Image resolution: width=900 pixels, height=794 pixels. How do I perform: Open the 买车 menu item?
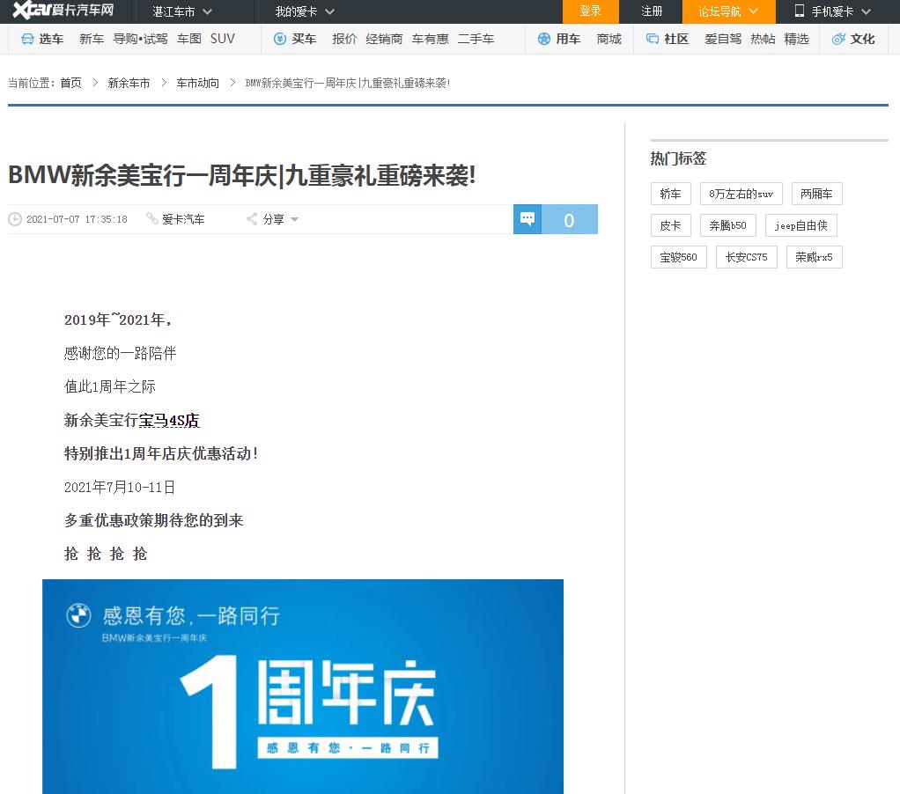click(304, 39)
